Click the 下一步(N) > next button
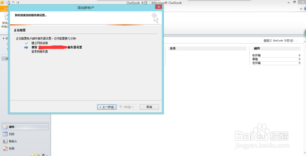 [127, 107]
